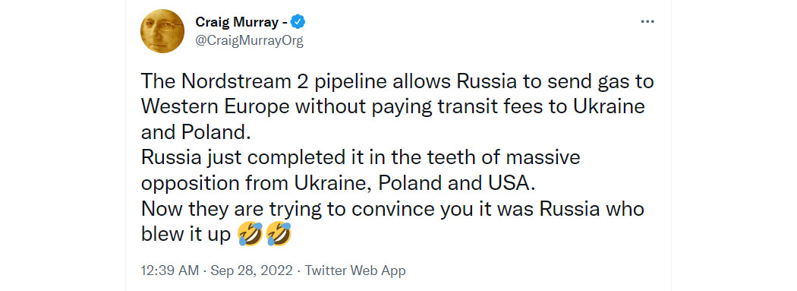Click the dash after Craig Murray name
Image resolution: width=797 pixels, height=291 pixels.
pyautogui.click(x=285, y=23)
